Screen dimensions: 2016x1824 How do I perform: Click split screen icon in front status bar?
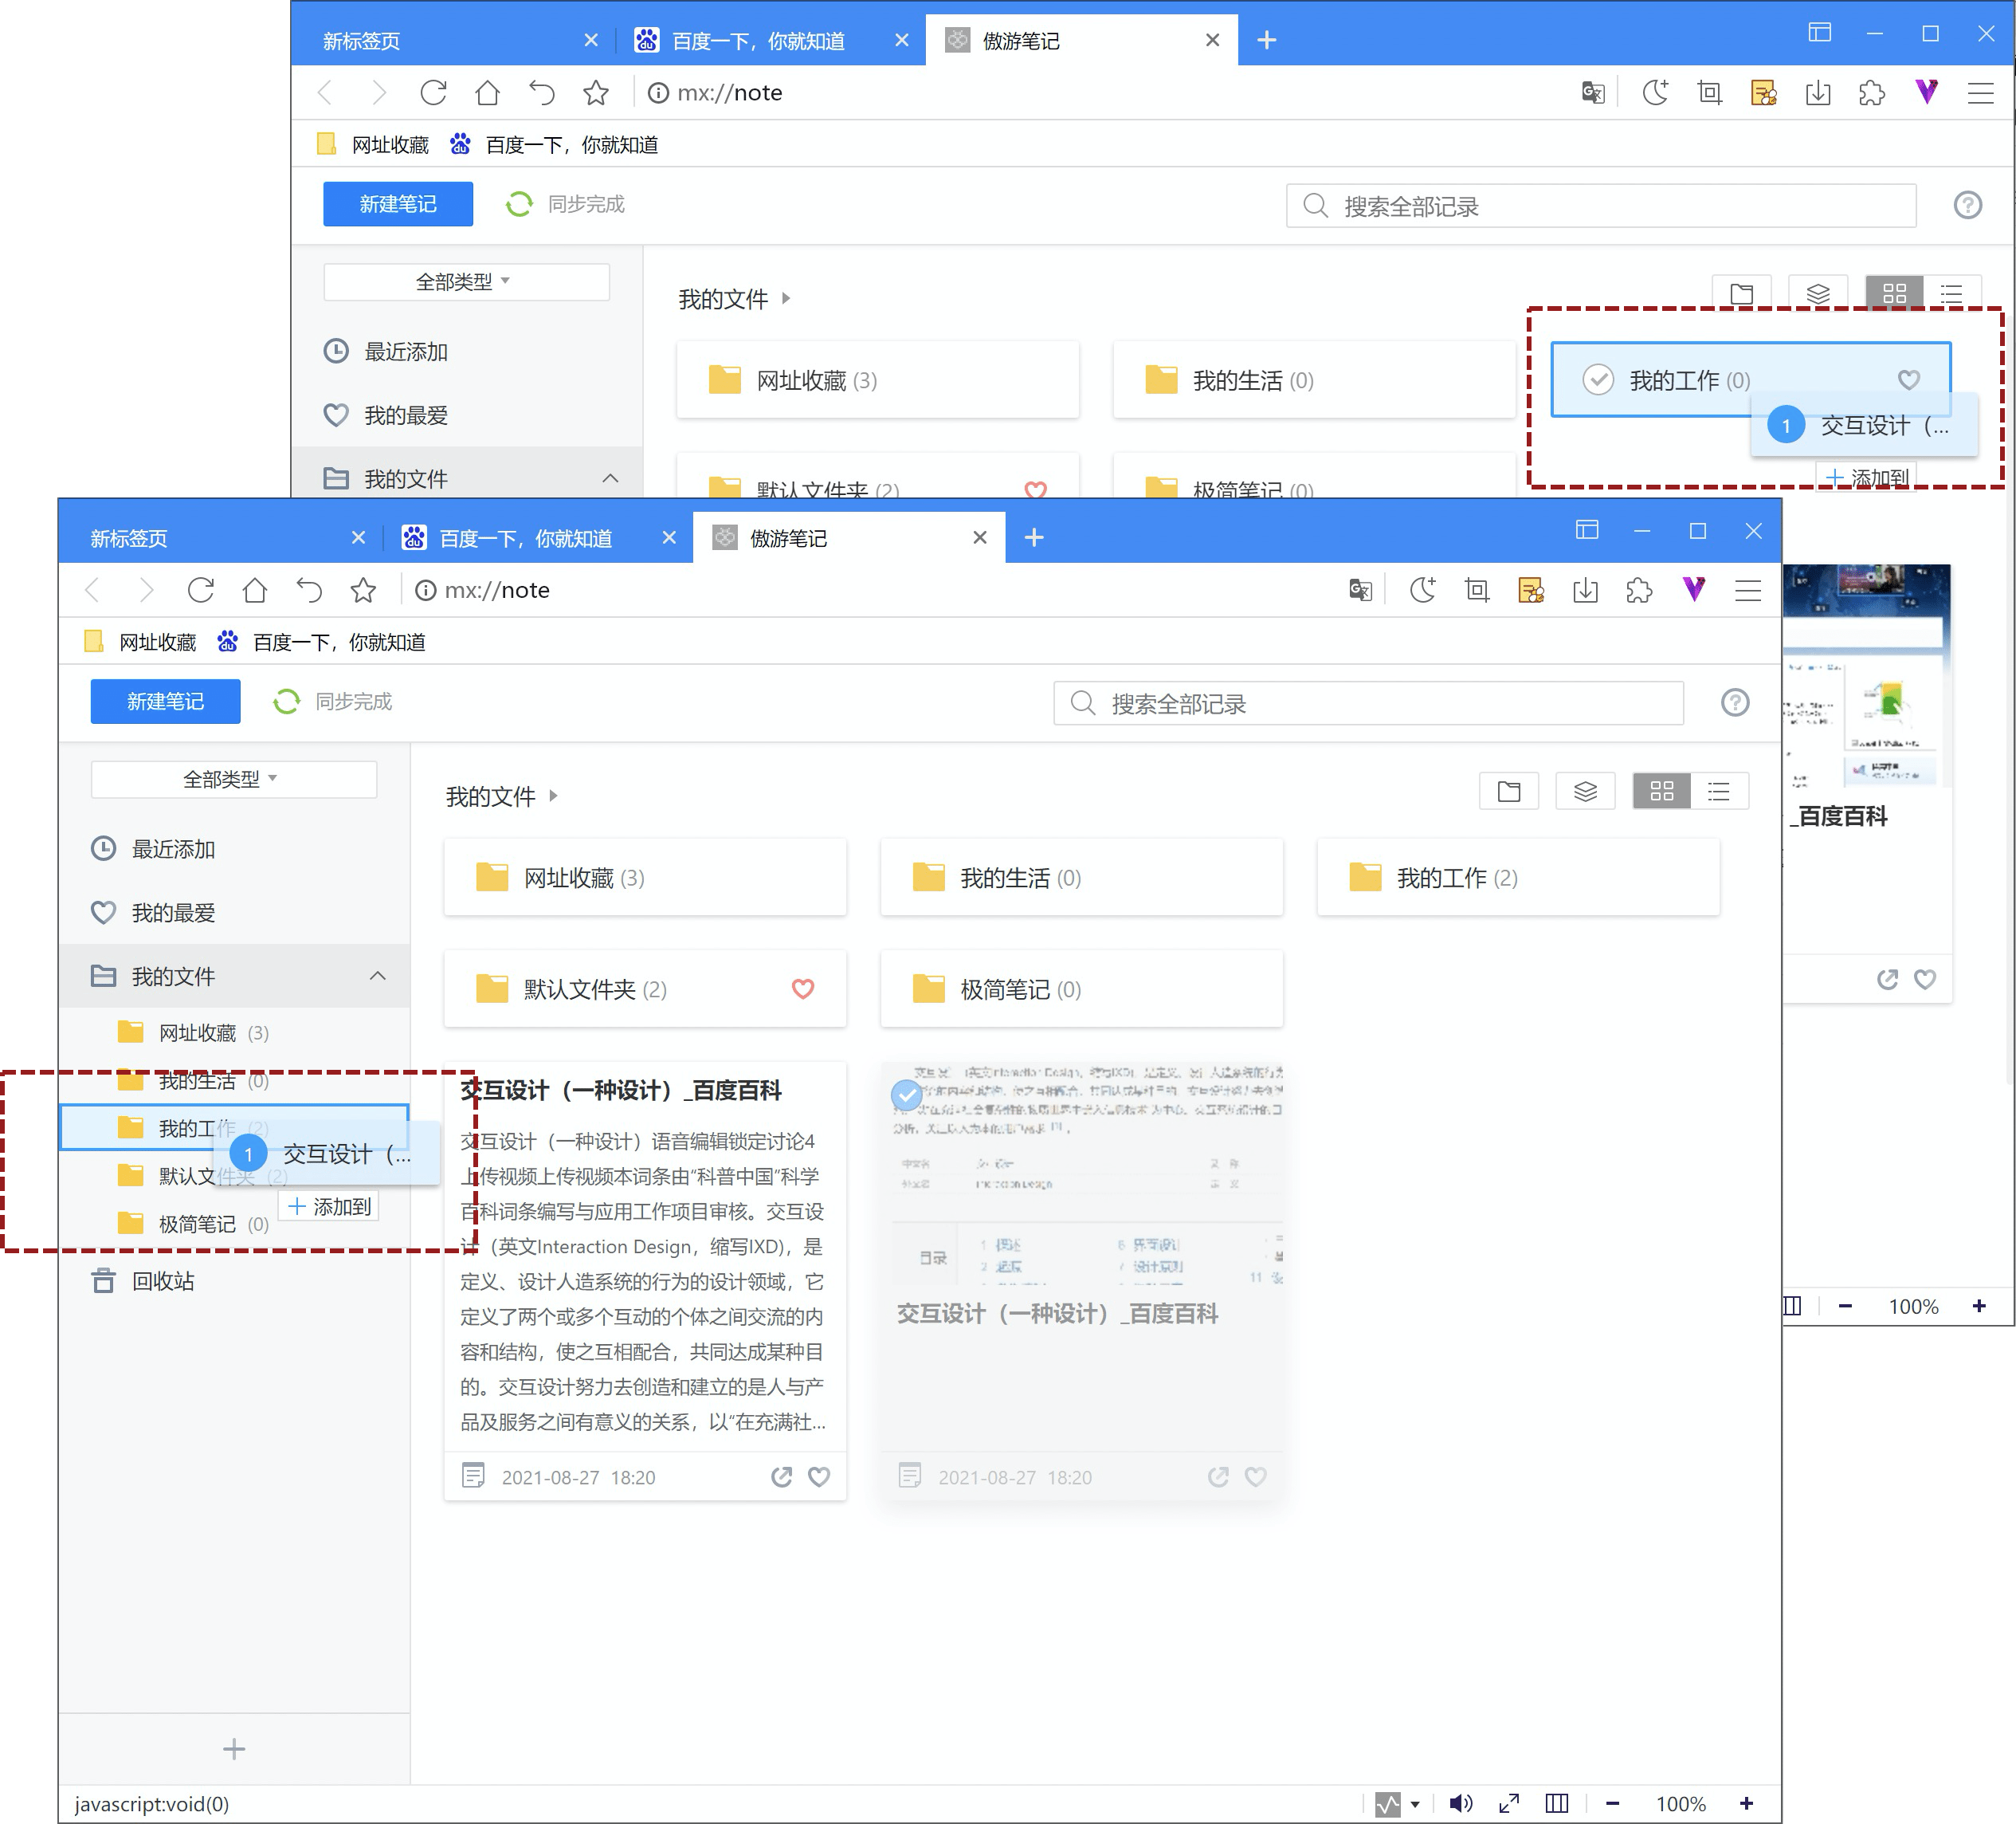pos(1557,1803)
